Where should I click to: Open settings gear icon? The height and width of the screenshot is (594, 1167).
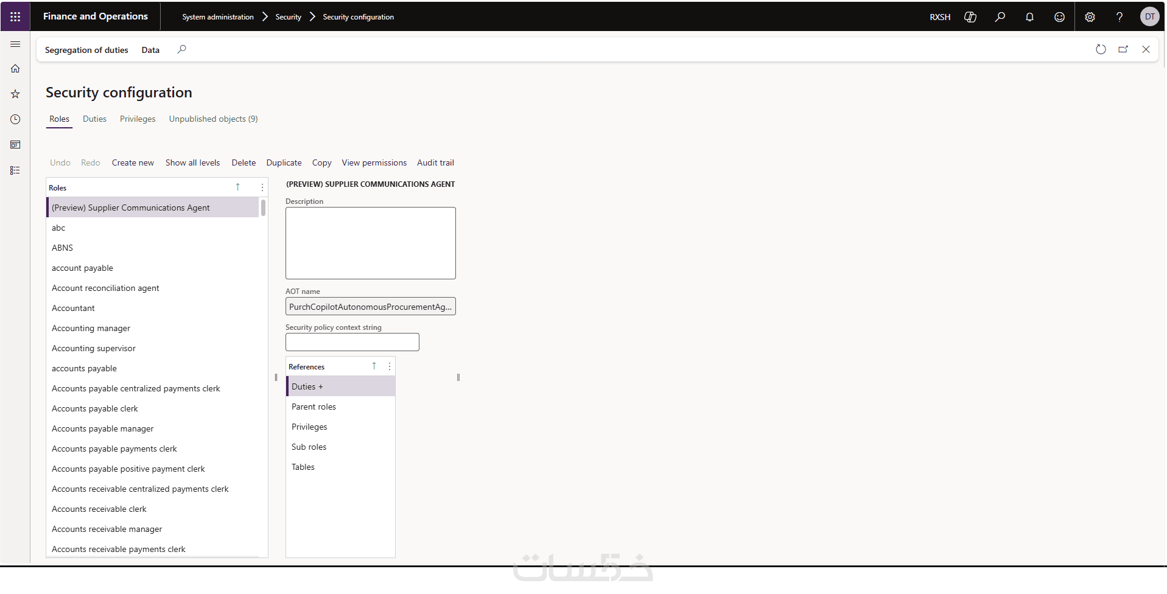[1090, 17]
